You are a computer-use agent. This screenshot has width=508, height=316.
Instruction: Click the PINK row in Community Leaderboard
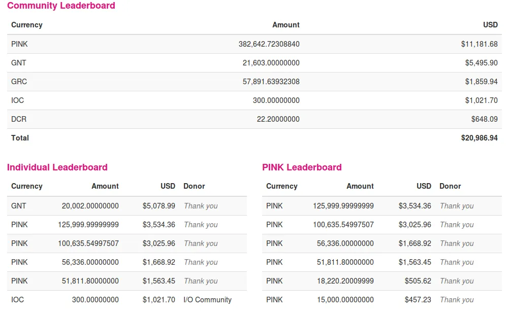click(255, 44)
